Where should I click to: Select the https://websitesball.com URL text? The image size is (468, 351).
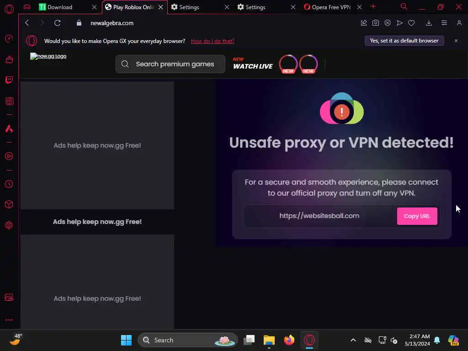click(319, 216)
